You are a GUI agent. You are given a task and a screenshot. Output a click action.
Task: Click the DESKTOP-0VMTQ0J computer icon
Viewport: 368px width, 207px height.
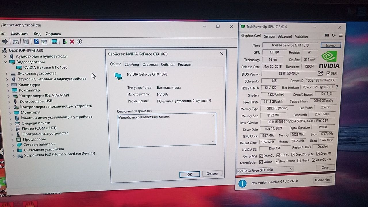[x=5, y=51]
